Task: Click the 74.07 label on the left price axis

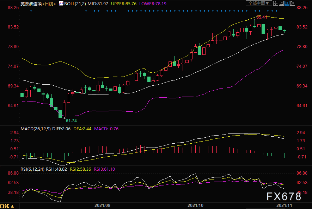Action: (13, 66)
